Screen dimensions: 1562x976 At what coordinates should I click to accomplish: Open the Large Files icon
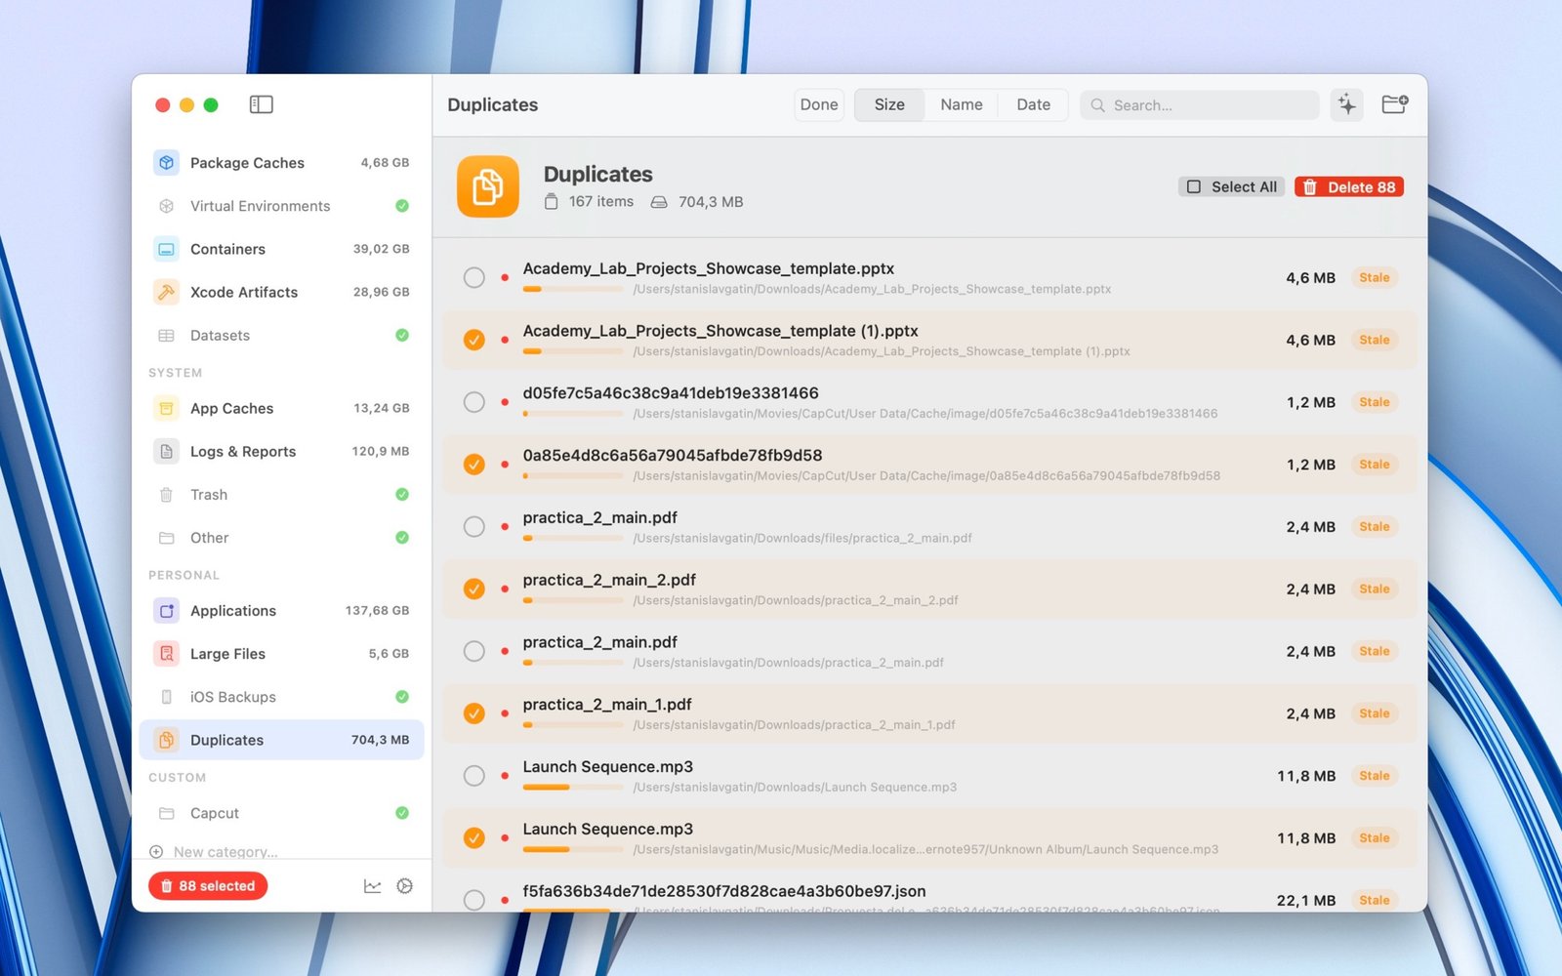(x=167, y=654)
